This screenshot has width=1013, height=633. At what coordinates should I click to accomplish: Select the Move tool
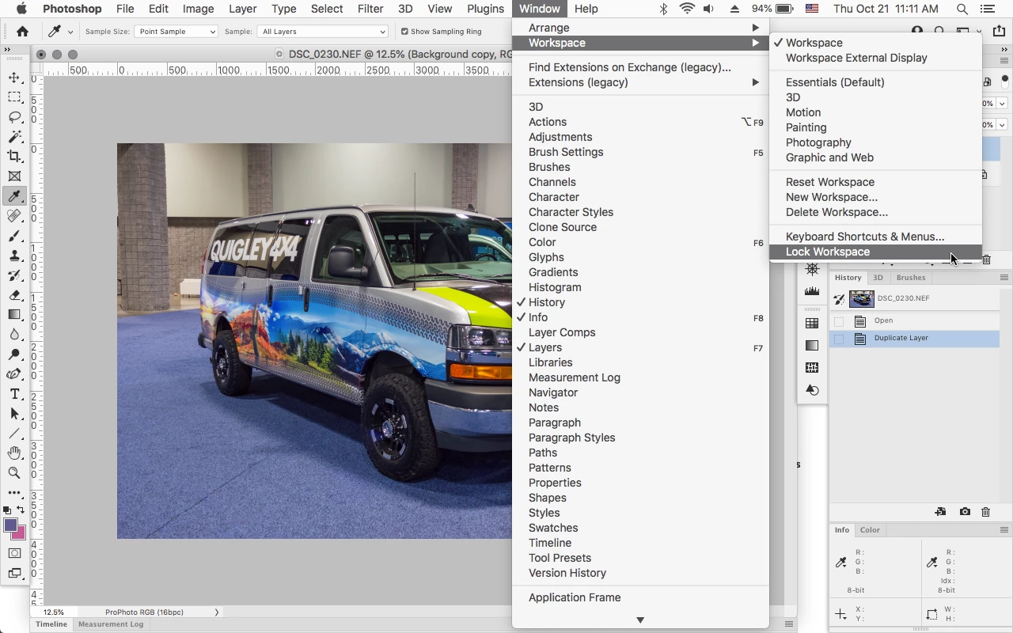point(14,78)
